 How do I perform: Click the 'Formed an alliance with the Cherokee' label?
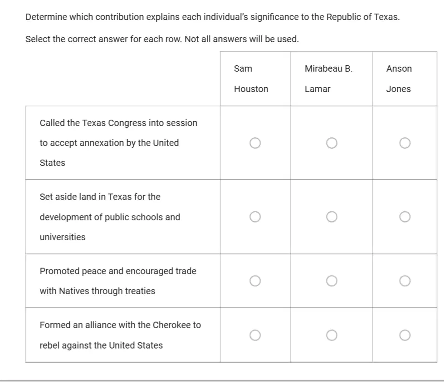120,335
